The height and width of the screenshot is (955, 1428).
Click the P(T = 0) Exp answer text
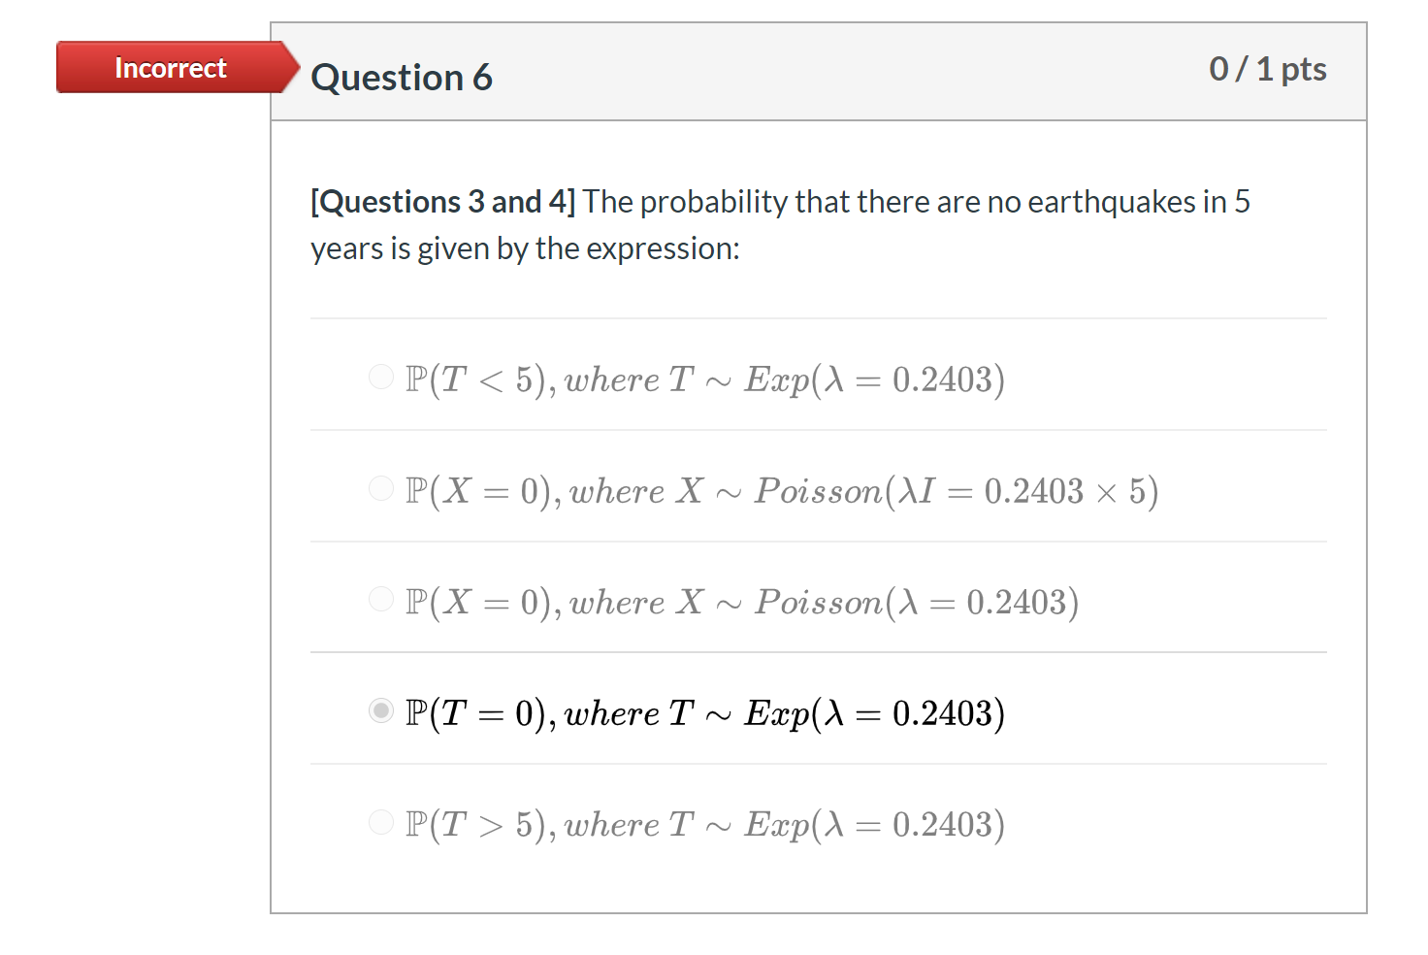(x=705, y=713)
